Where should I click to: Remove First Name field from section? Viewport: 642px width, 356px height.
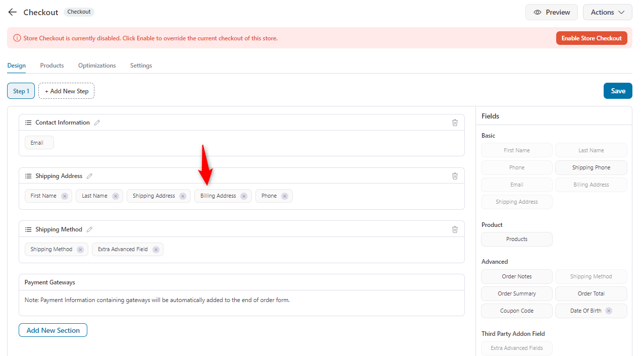tap(65, 196)
